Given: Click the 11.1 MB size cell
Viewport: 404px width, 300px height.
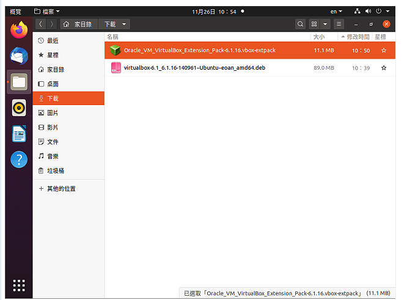Looking at the screenshot, I should click(324, 51).
